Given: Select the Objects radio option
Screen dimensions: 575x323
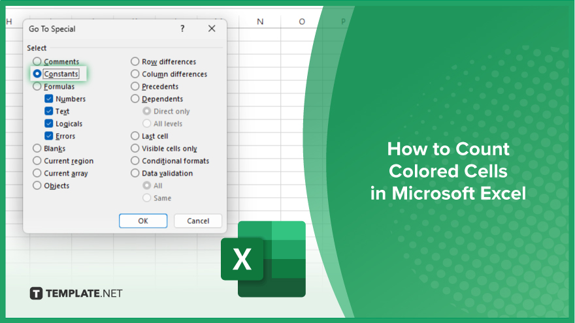Looking at the screenshot, I should click(x=37, y=185).
